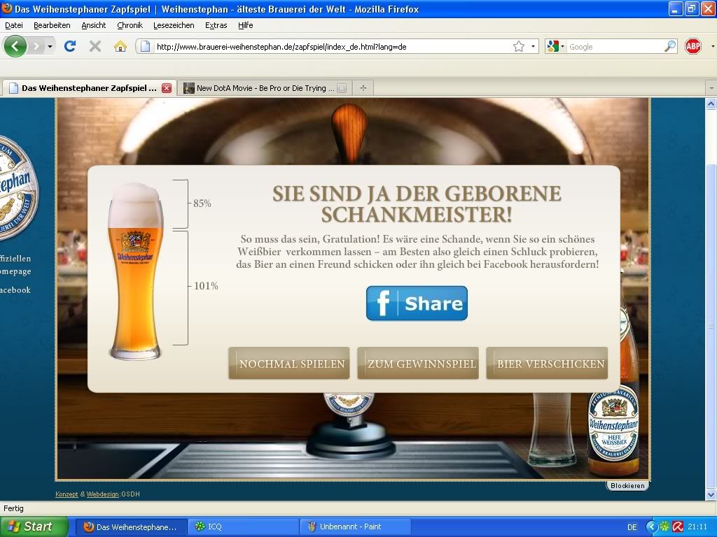Screen dimensions: 717x537
Task: Click the red antivirus tray icon
Action: pos(678,527)
